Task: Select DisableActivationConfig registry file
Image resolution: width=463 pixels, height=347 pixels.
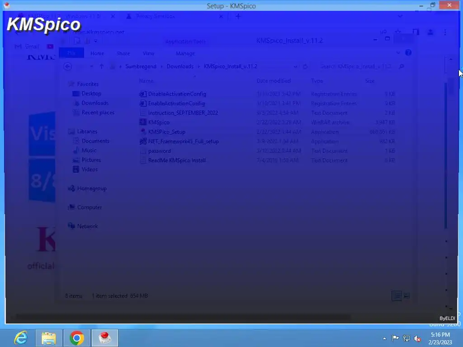Action: pyautogui.click(x=177, y=94)
